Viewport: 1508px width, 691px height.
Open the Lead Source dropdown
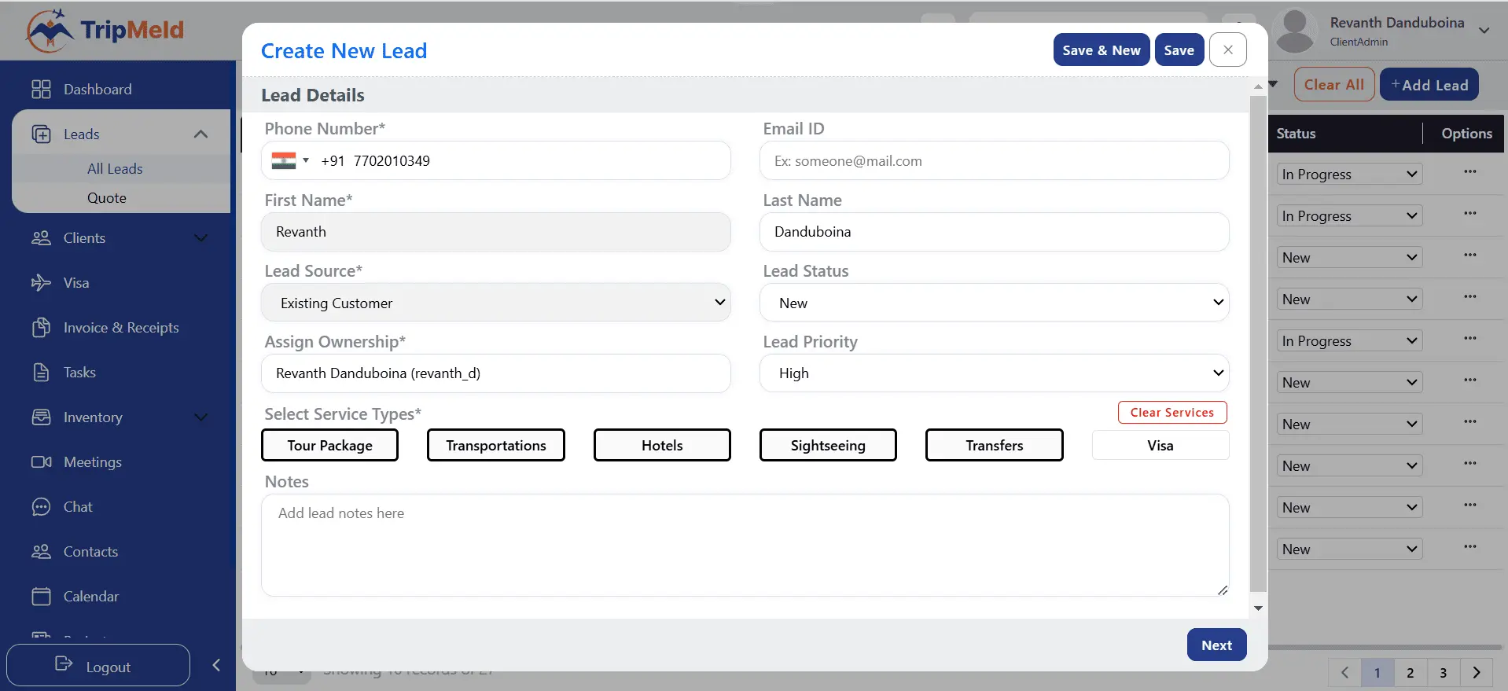coord(495,303)
